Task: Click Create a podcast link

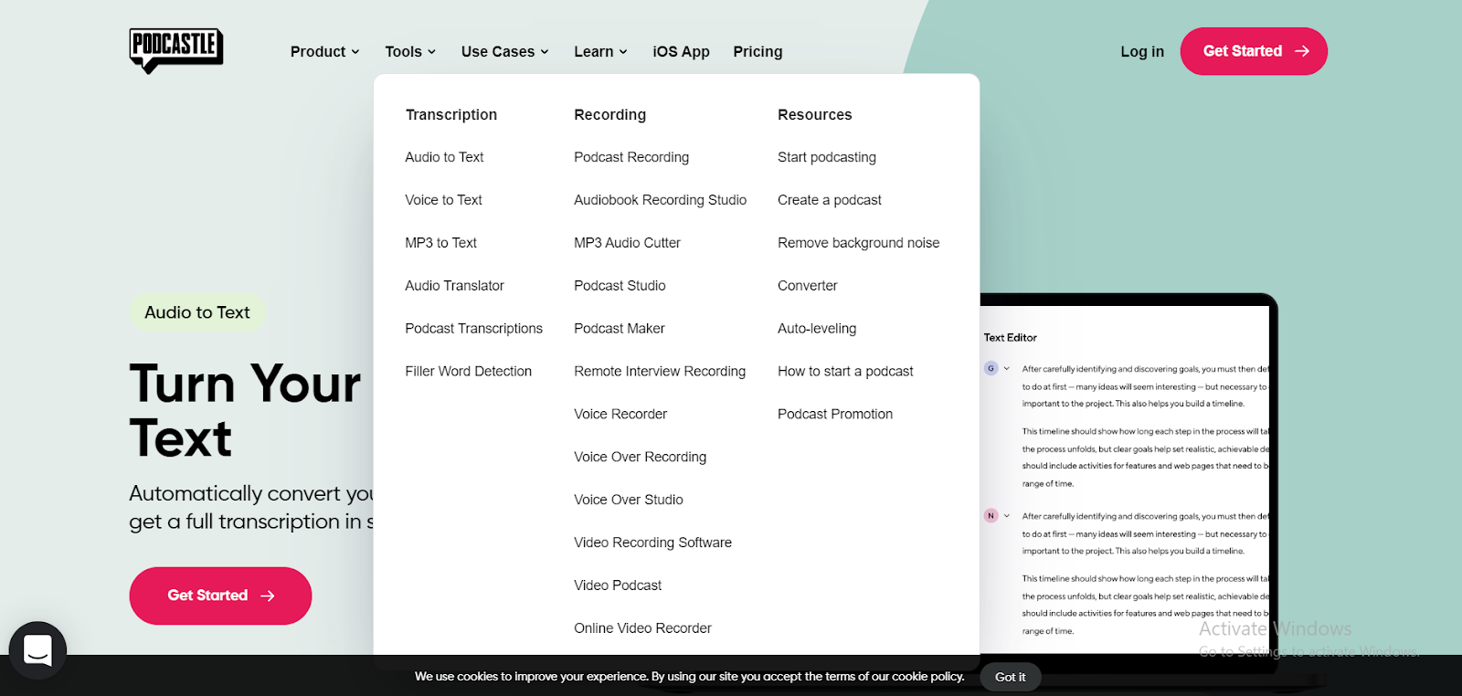Action: click(830, 200)
